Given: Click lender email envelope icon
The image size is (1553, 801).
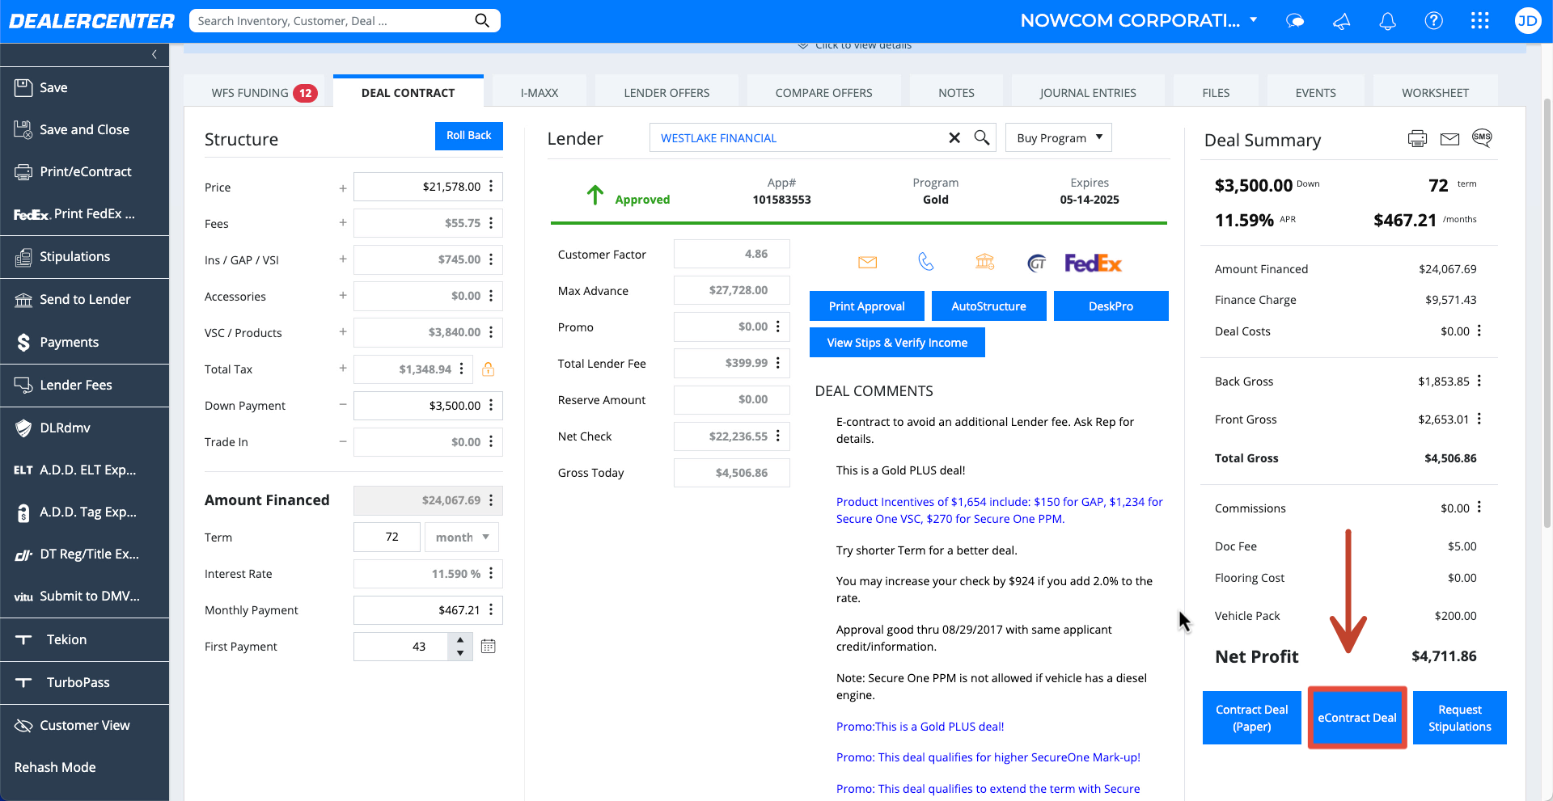Looking at the screenshot, I should (867, 262).
